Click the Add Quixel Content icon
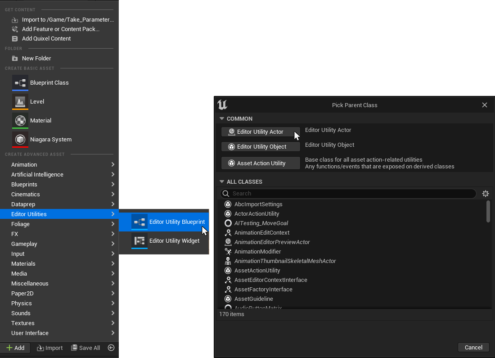This screenshot has width=495, height=358. (15, 39)
